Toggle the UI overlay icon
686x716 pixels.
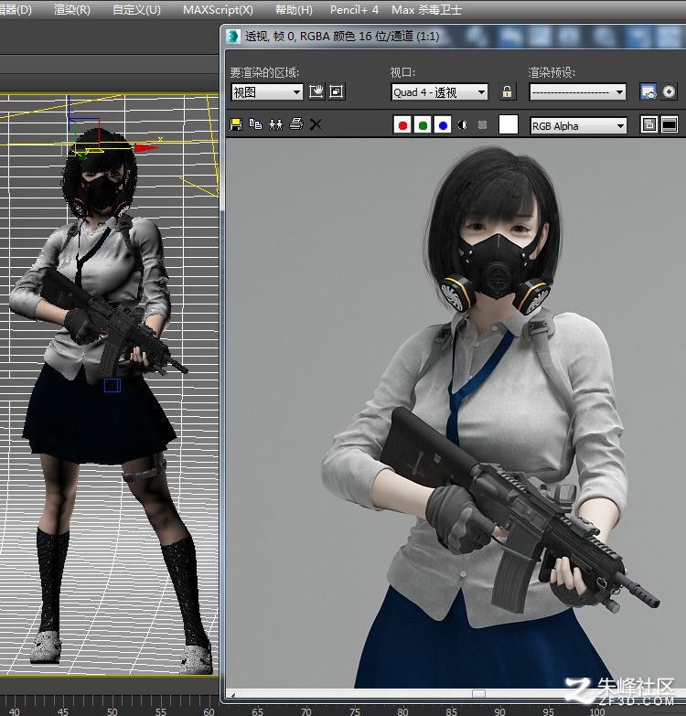coord(649,124)
